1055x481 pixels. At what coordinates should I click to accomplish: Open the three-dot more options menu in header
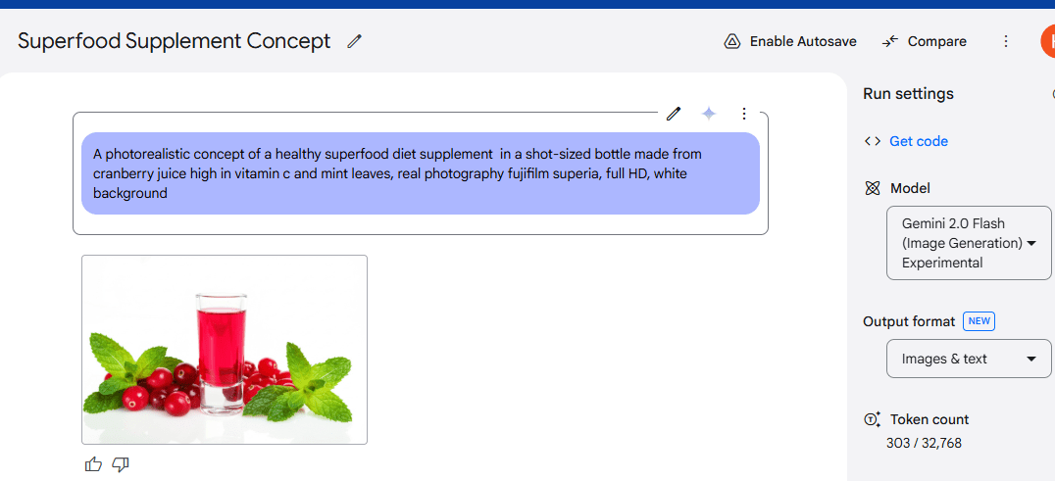tap(1005, 41)
